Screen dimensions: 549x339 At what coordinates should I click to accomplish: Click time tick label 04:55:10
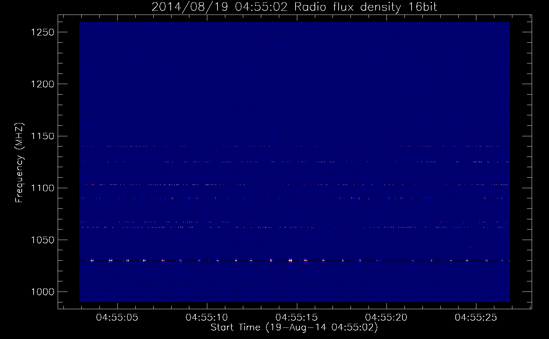[x=207, y=318]
